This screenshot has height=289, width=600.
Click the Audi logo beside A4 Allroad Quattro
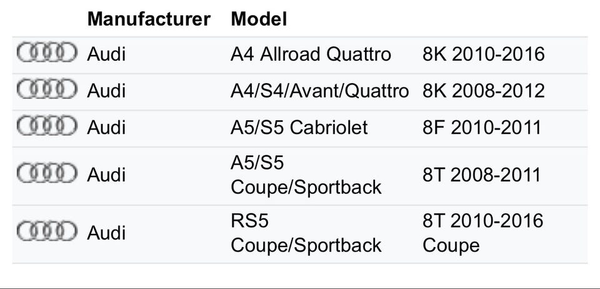pyautogui.click(x=47, y=54)
